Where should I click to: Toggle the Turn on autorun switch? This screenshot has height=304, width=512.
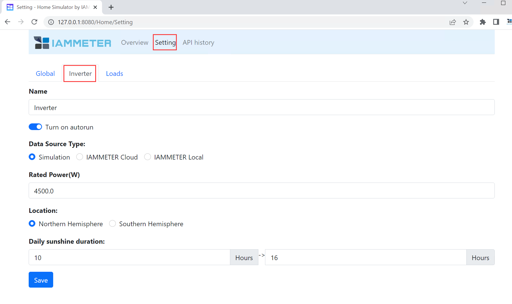(x=35, y=127)
